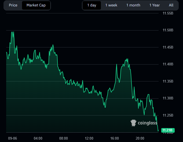Show the 1 Year time range
This screenshot has width=183, height=142.
click(155, 5)
